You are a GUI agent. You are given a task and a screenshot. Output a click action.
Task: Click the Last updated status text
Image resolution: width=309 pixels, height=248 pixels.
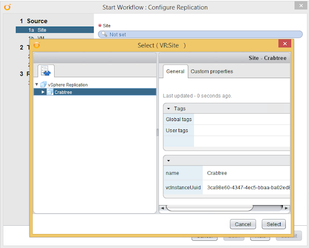pyautogui.click(x=197, y=96)
